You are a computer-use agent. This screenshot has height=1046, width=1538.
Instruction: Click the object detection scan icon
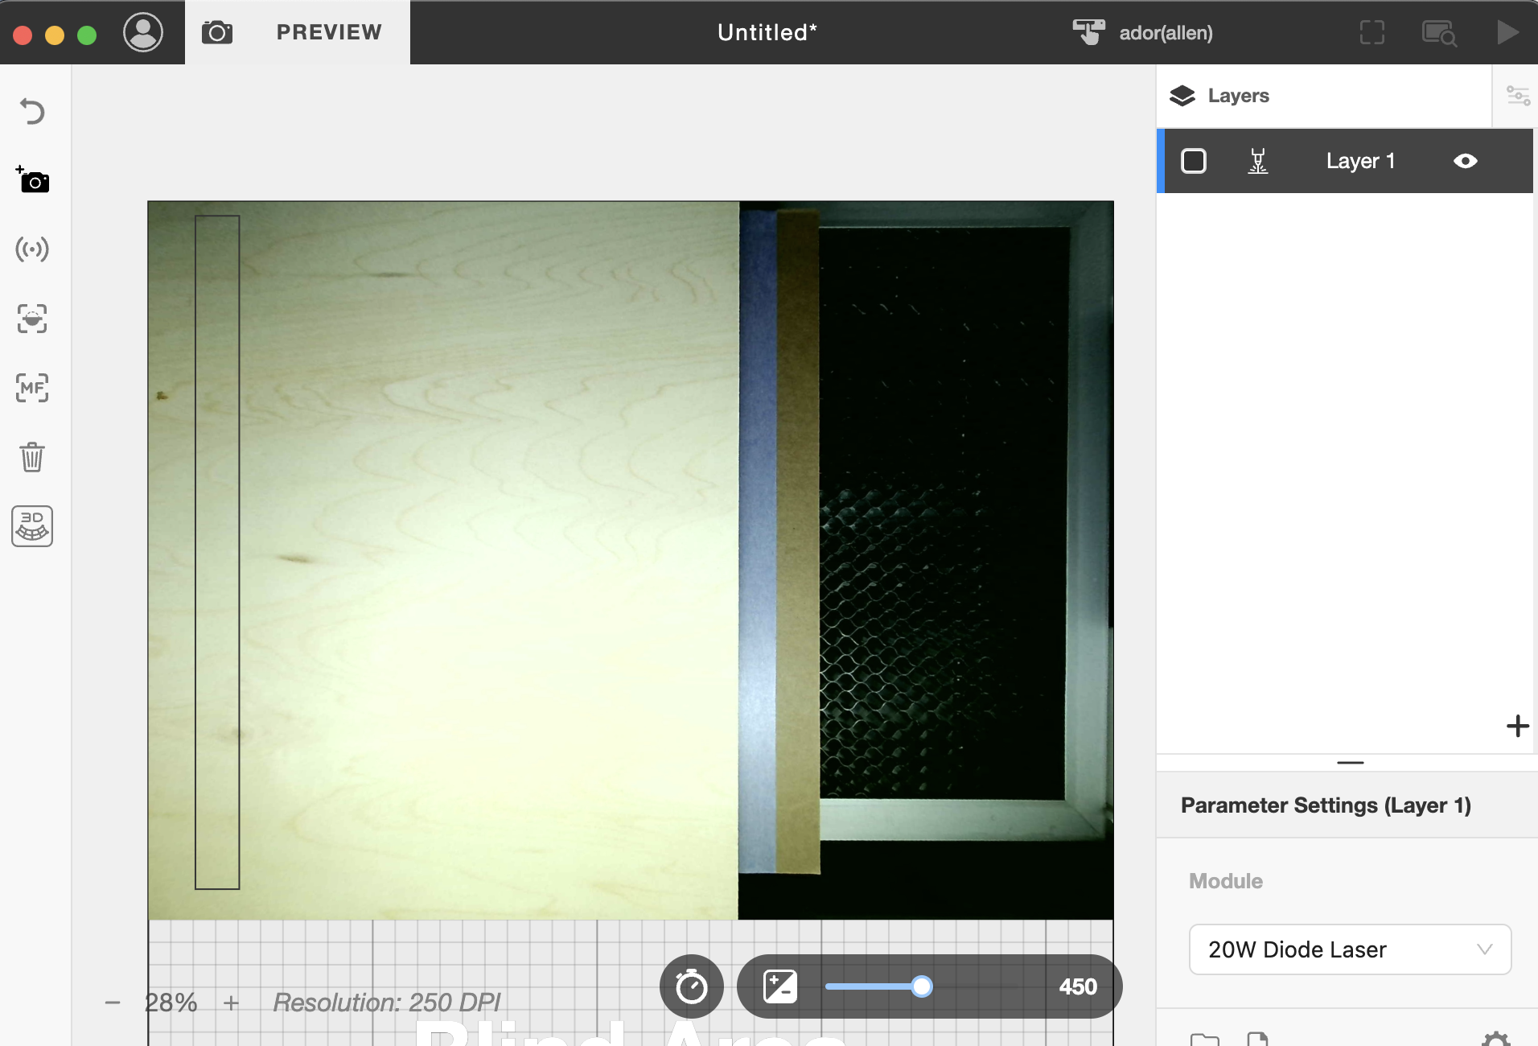point(32,319)
